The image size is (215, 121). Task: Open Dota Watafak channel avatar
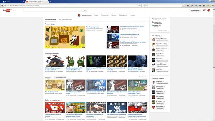153,97
